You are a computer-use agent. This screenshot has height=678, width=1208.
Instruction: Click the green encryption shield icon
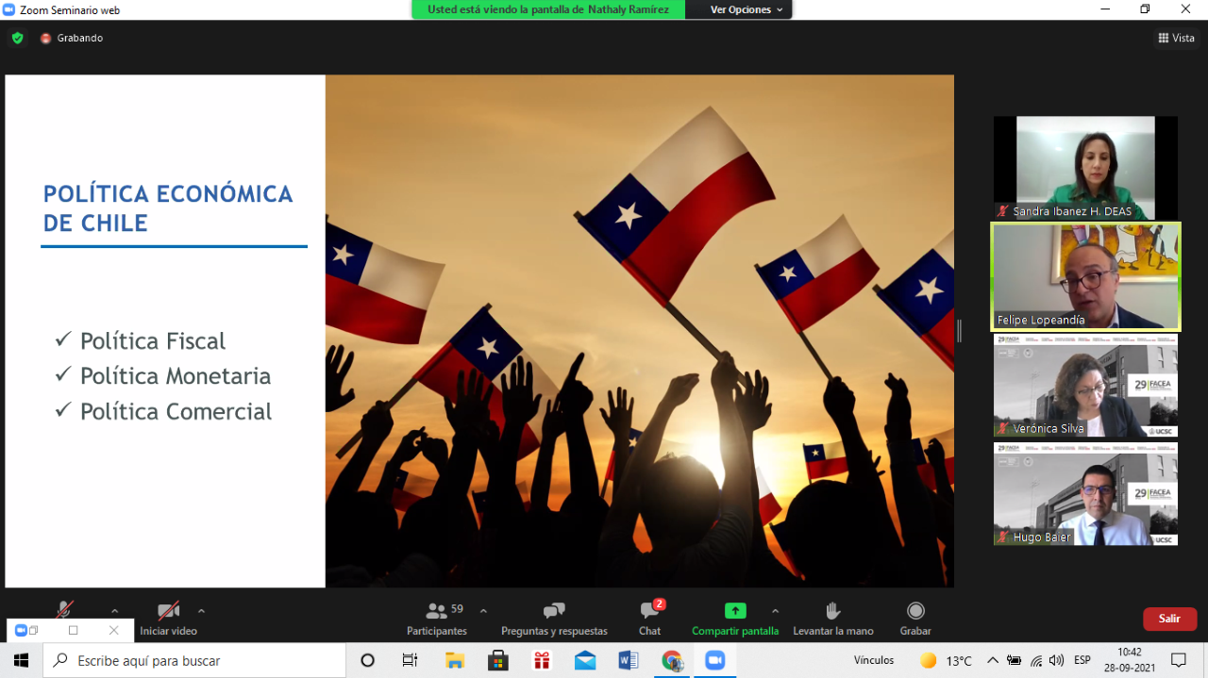coord(17,38)
